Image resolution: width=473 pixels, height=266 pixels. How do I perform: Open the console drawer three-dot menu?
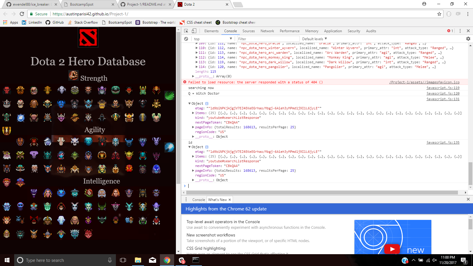(186, 199)
